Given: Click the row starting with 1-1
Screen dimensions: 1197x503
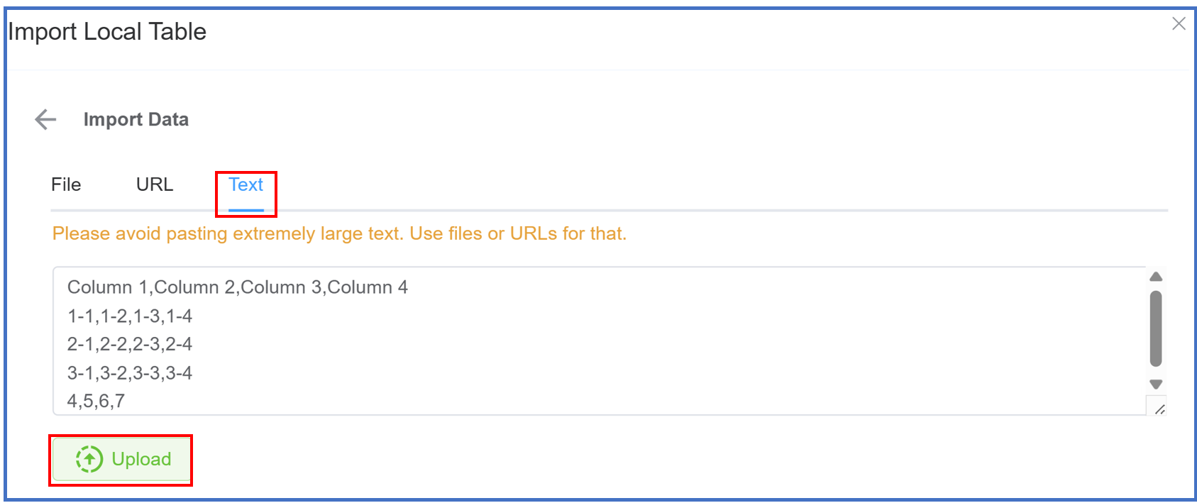Looking at the screenshot, I should point(129,316).
